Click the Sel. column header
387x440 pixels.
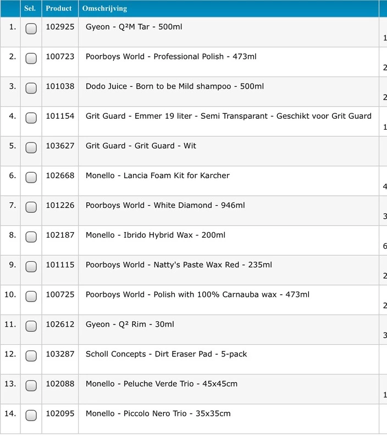[30, 8]
